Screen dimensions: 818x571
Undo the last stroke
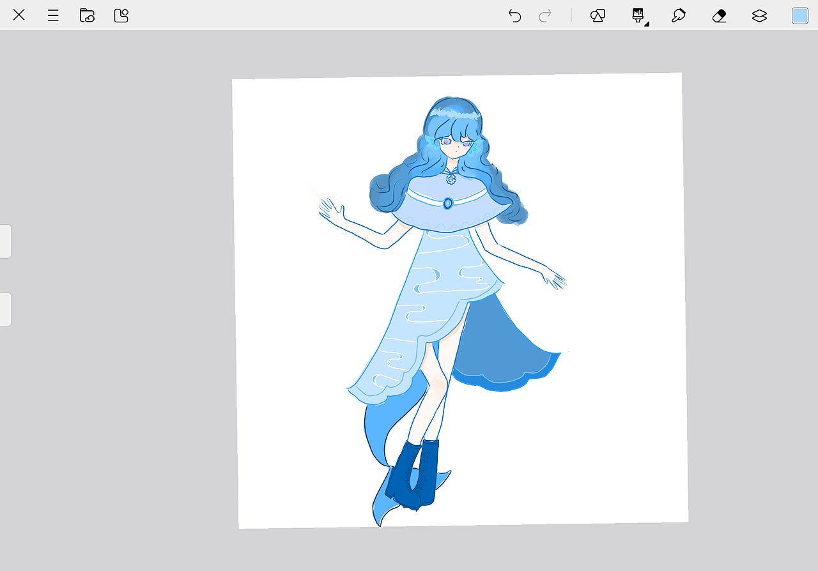point(514,15)
